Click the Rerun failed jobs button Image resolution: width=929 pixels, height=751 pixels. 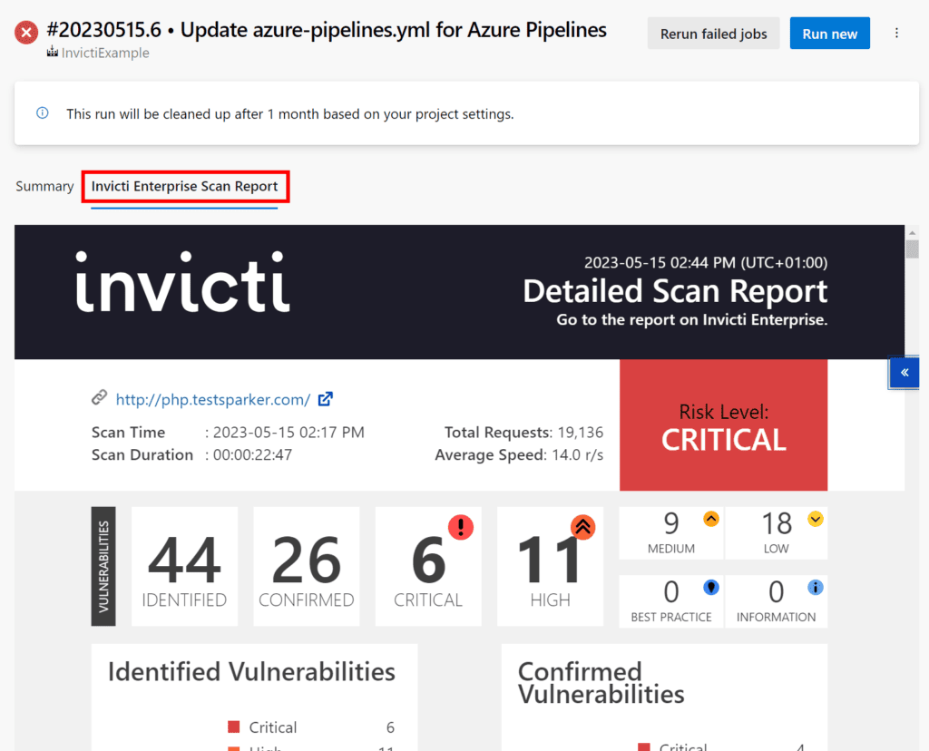pos(713,33)
